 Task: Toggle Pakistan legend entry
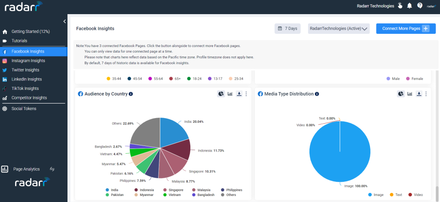[x=114, y=195]
